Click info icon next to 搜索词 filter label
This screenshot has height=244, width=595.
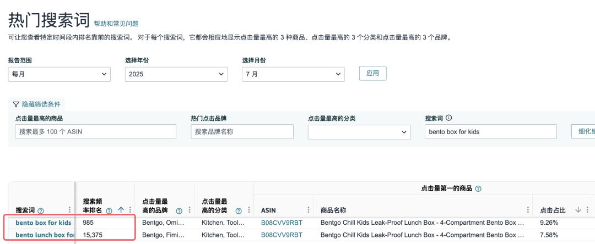[448, 118]
